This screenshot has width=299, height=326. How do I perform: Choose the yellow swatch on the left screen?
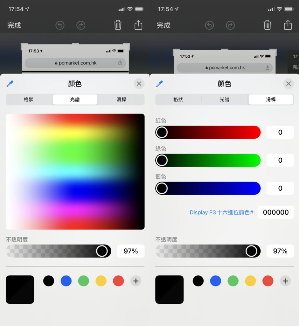click(x=101, y=281)
